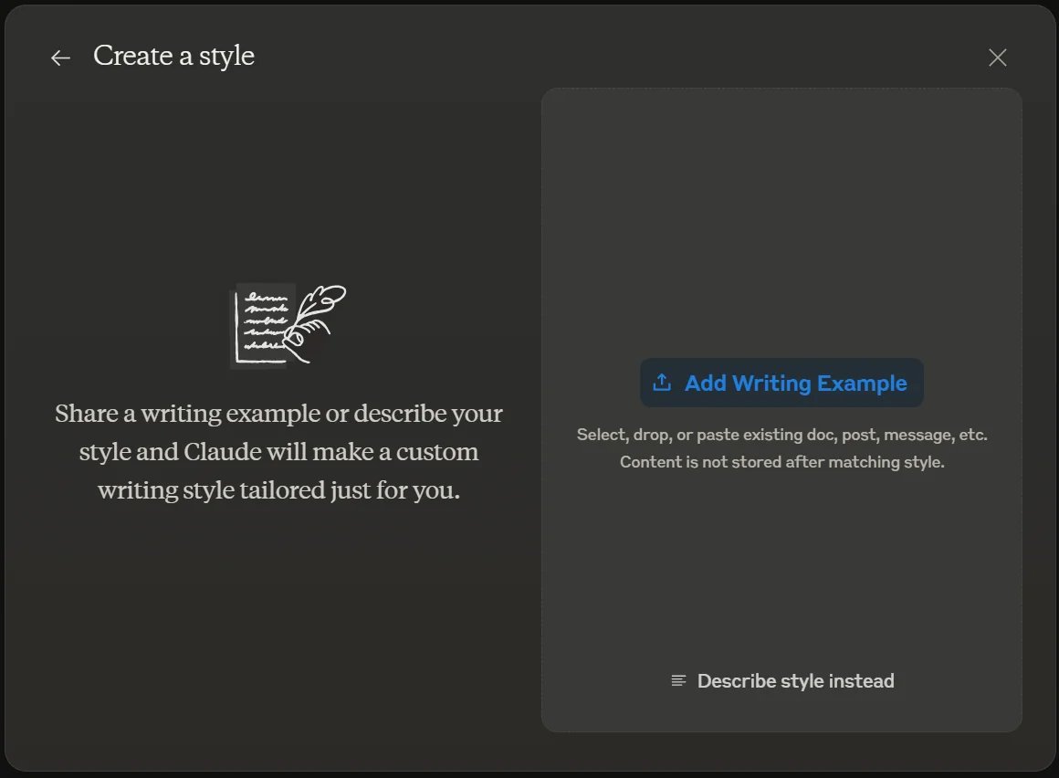
Task: Click the Add Writing Example button
Action: (781, 383)
